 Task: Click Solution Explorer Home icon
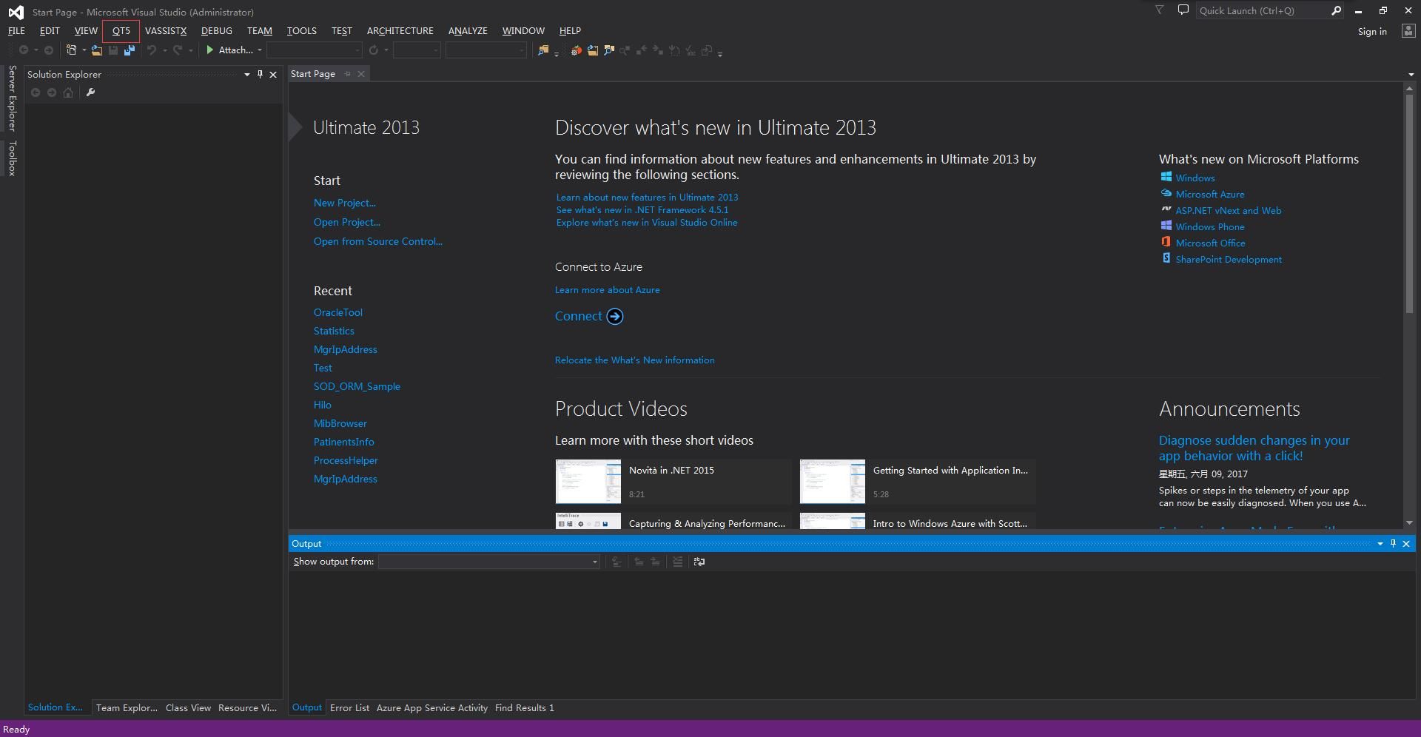tap(68, 92)
